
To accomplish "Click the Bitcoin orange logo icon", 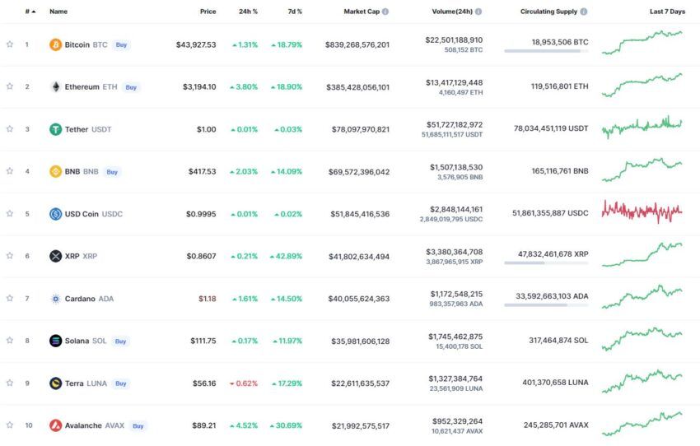I will 55,44.
